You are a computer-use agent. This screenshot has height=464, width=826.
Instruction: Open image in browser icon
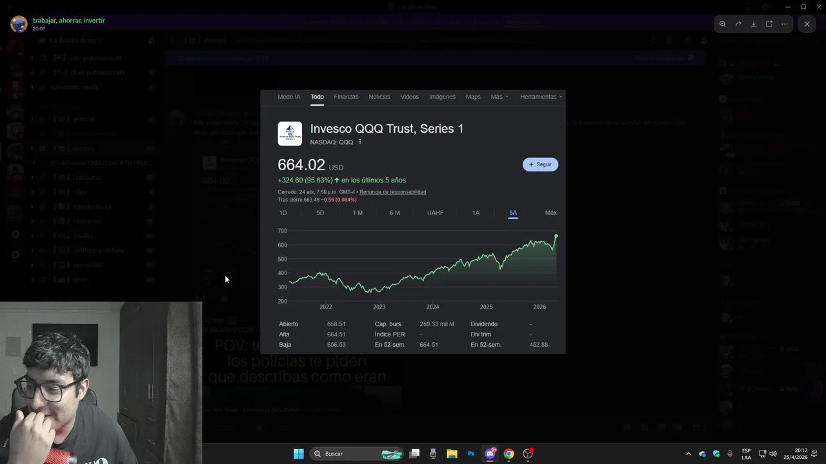[x=769, y=24]
